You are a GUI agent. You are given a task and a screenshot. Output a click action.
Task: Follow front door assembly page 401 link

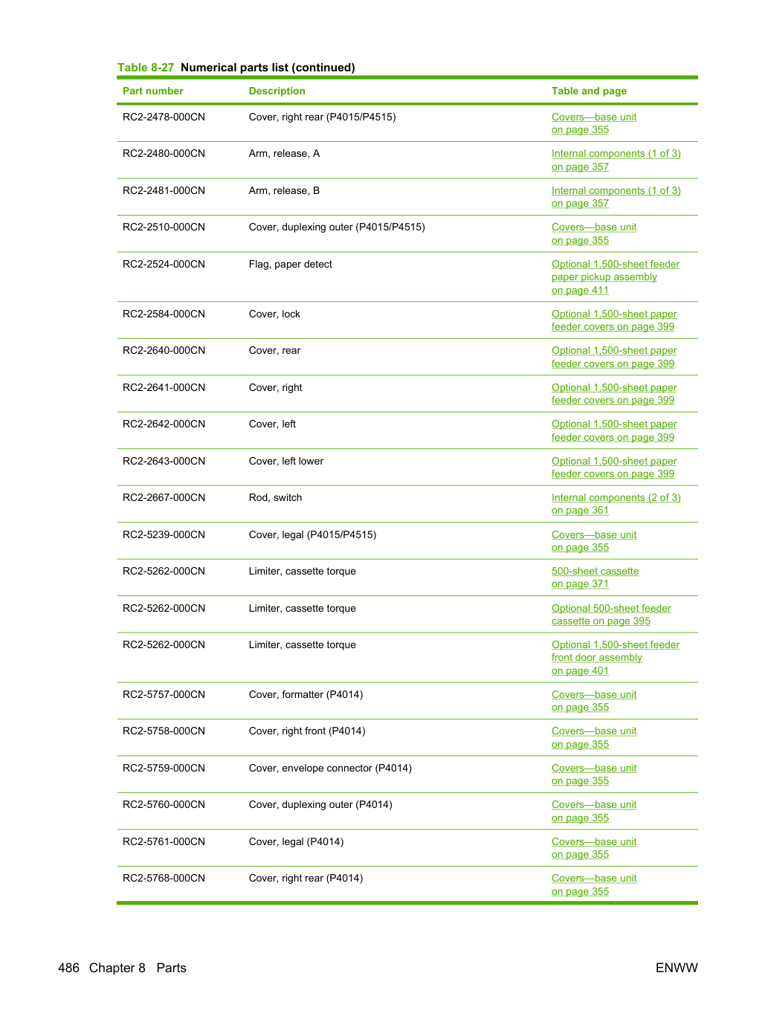coord(616,658)
